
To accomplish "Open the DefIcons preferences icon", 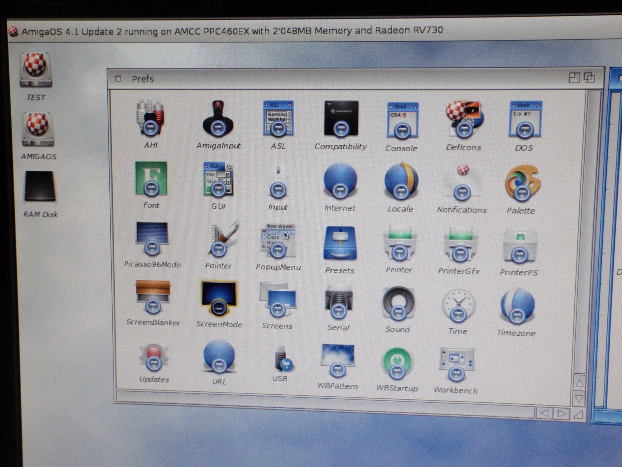I will (x=464, y=119).
